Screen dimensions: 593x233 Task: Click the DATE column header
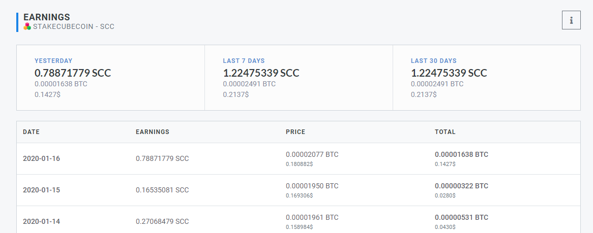point(32,132)
